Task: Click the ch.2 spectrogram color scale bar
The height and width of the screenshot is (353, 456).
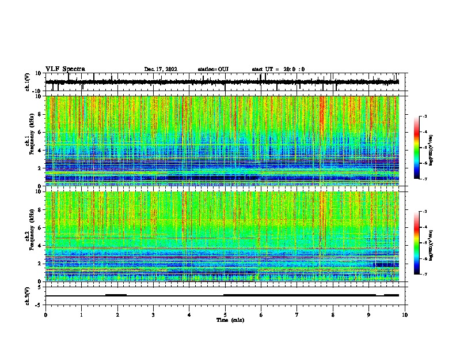Action: click(x=417, y=243)
